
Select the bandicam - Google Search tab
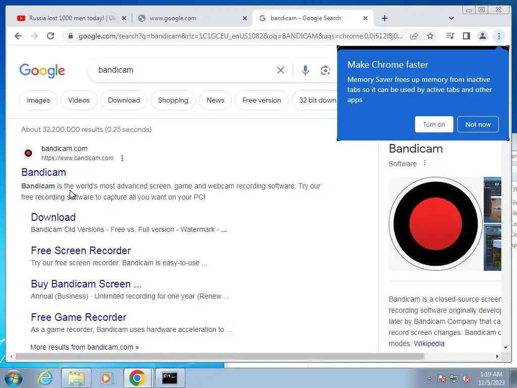[313, 18]
